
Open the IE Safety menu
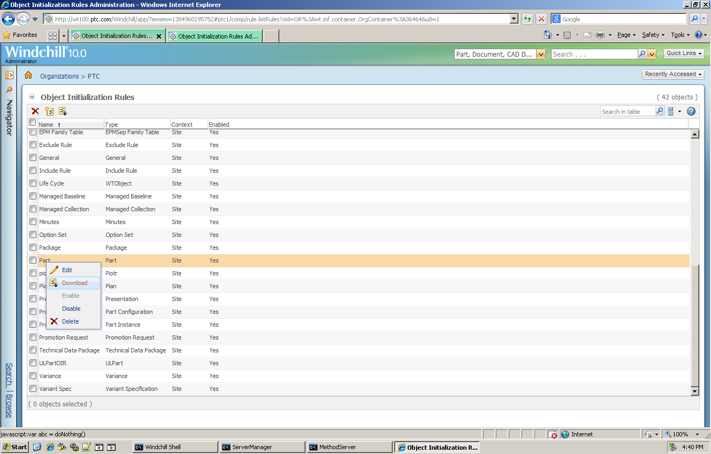coord(653,35)
